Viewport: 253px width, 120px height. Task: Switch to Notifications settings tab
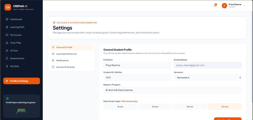click(71, 60)
